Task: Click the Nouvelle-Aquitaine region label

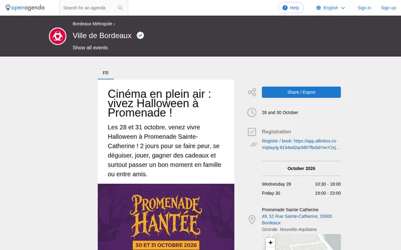Action: point(298,229)
